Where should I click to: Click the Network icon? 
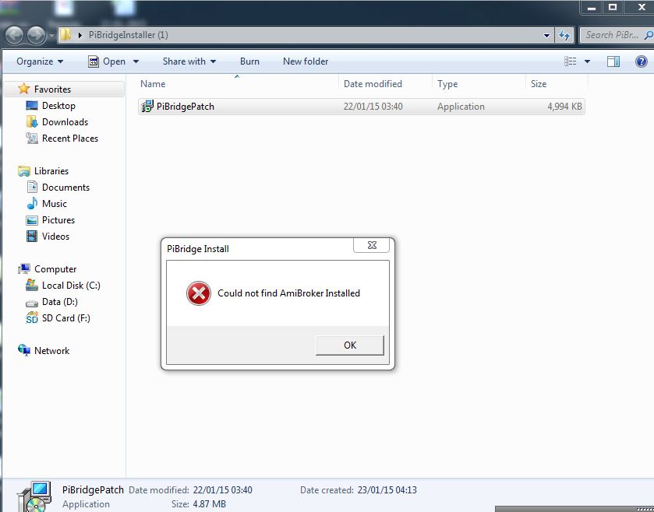tap(23, 350)
